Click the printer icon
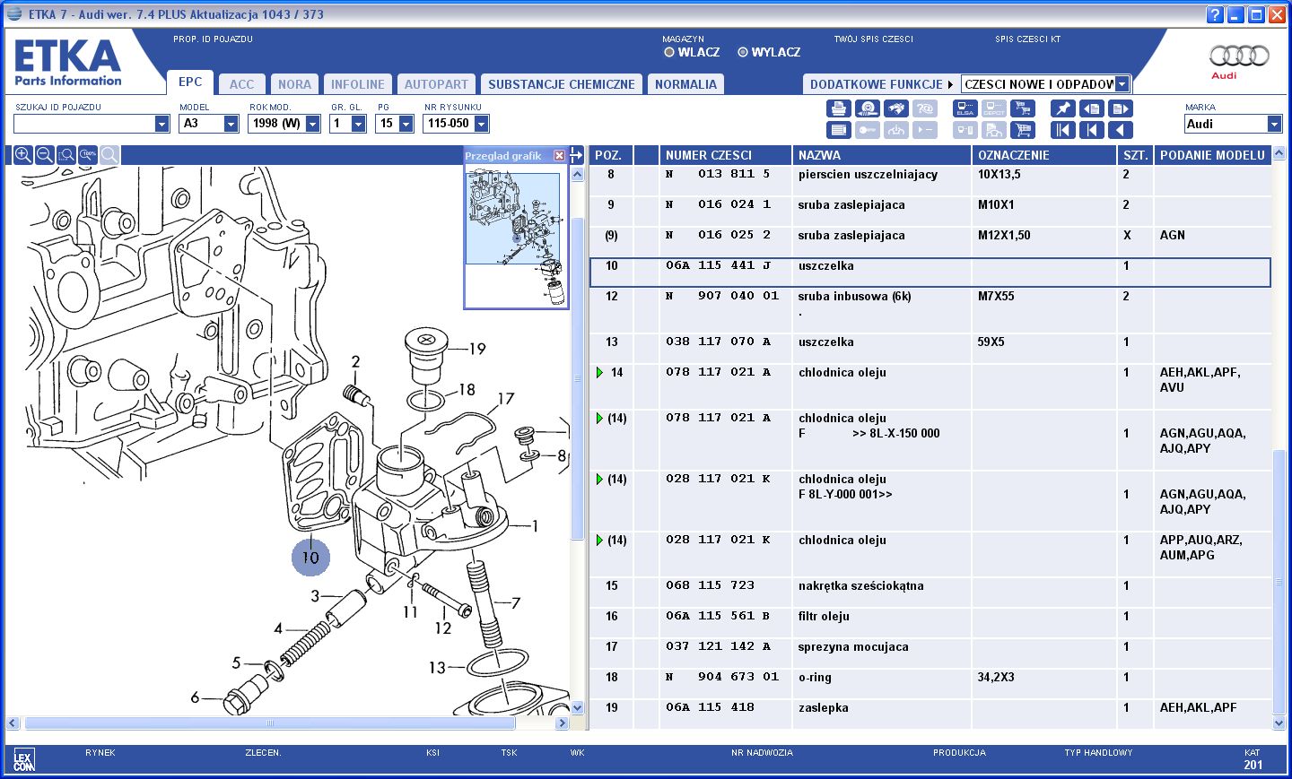The image size is (1292, 779). tap(838, 108)
